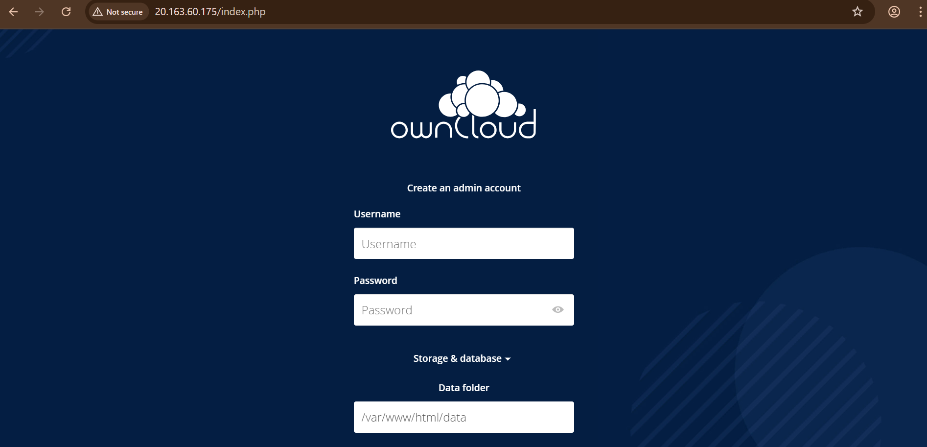Open the browser three-dot menu
Image resolution: width=927 pixels, height=447 pixels.
click(x=920, y=12)
